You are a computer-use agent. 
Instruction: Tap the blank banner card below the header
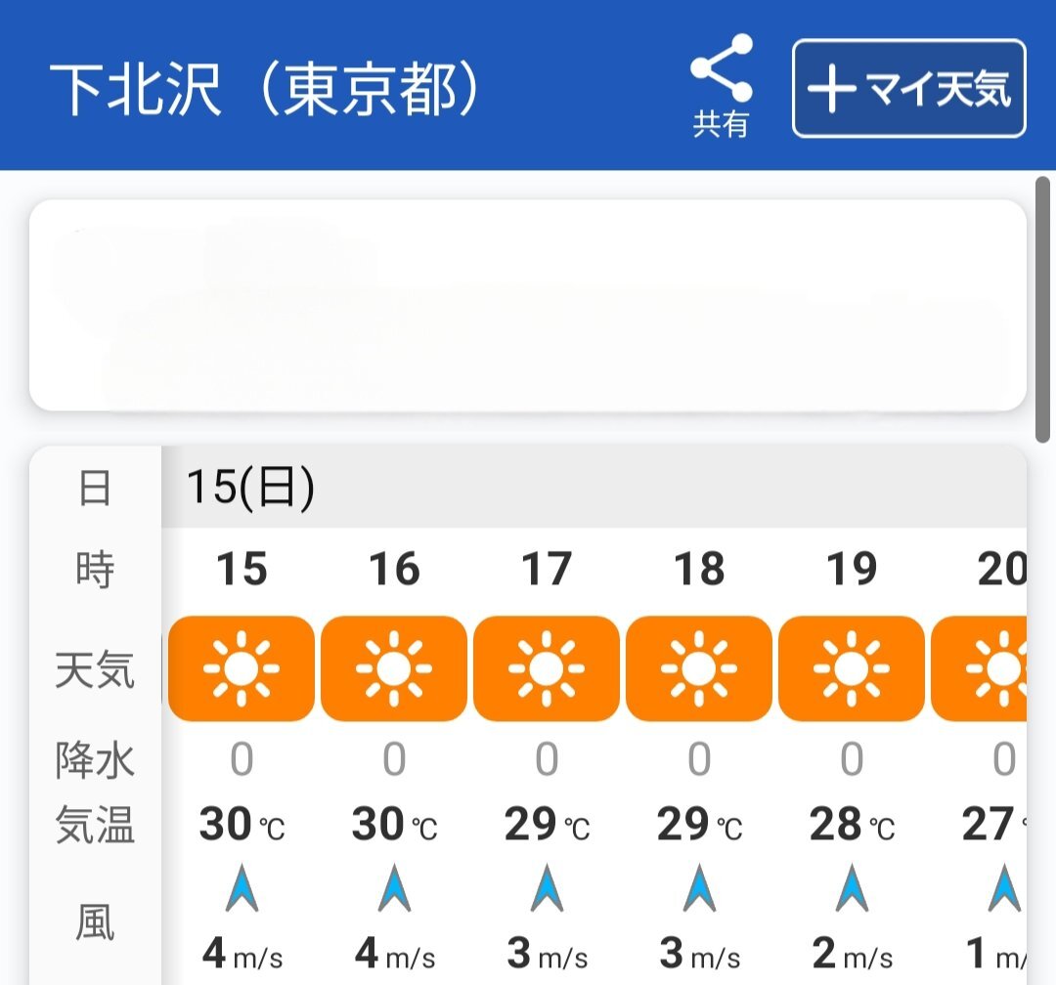(528, 305)
